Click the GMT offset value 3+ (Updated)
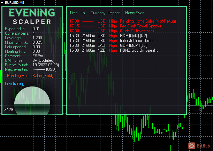 point(43,60)
